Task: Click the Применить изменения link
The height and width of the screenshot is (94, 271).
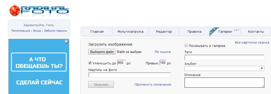Action: [x=153, y=84]
